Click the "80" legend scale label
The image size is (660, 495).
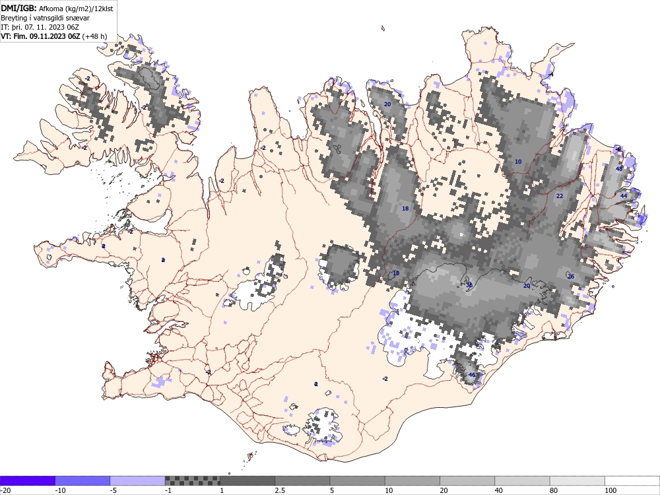coord(554,491)
